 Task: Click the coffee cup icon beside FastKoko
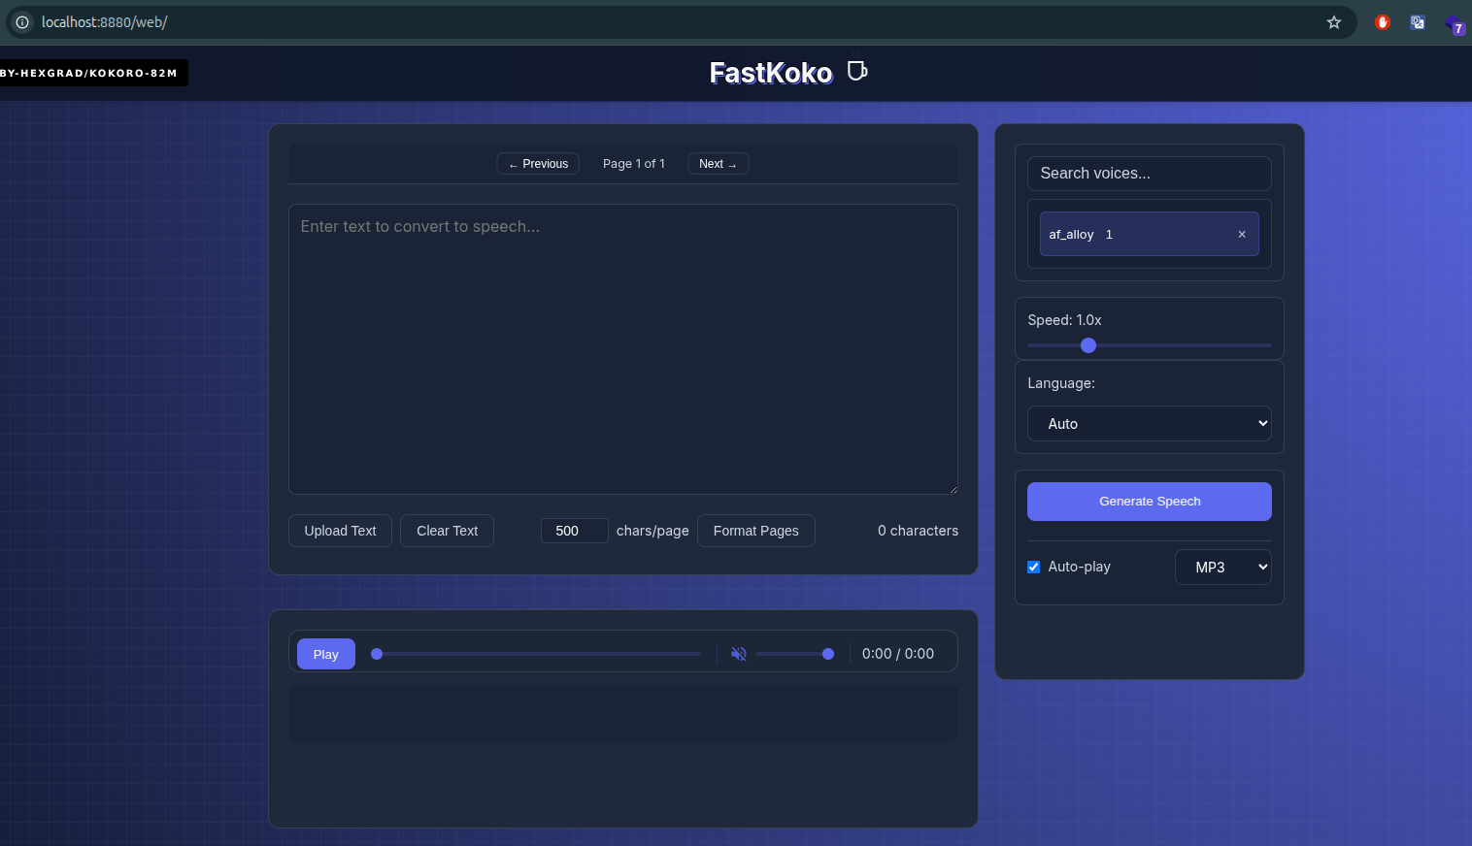point(856,72)
